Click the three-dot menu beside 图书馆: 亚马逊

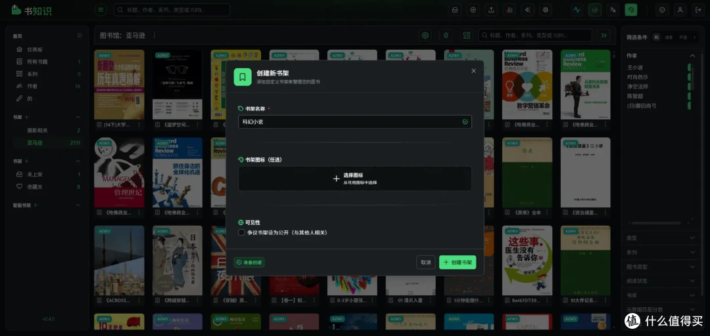coord(154,35)
